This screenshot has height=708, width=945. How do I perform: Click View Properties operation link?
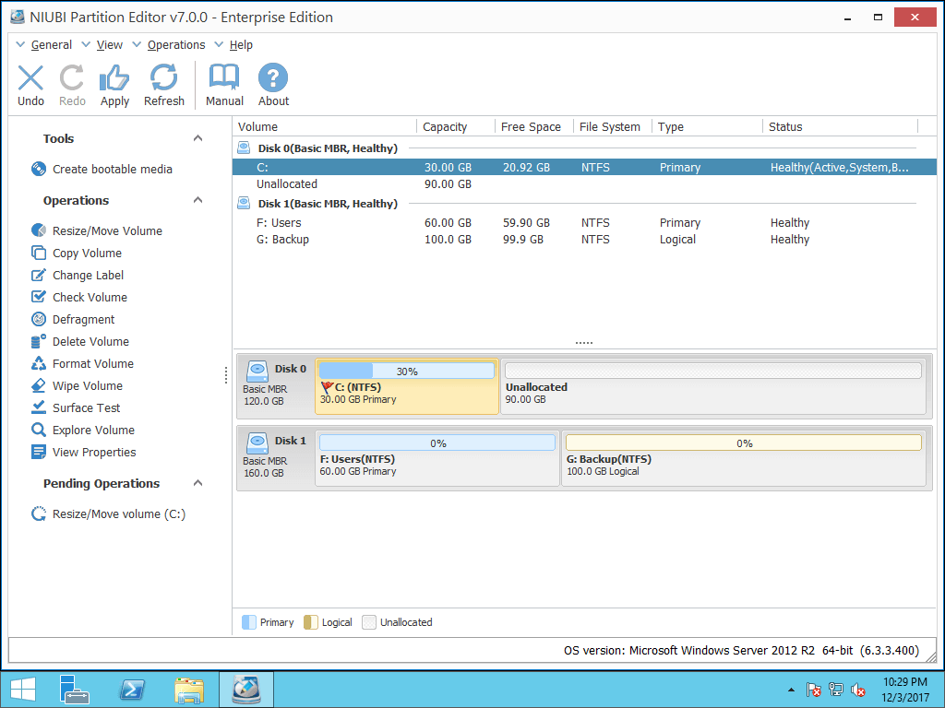[x=94, y=452]
